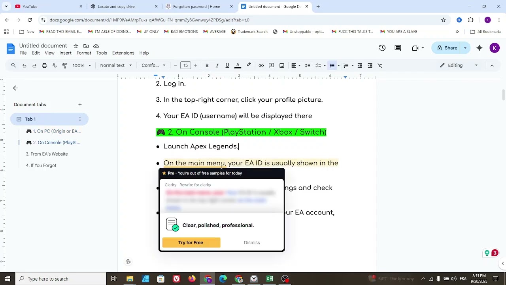Dismiss the Grammarly Pro popup
506x285 pixels.
[252, 243]
